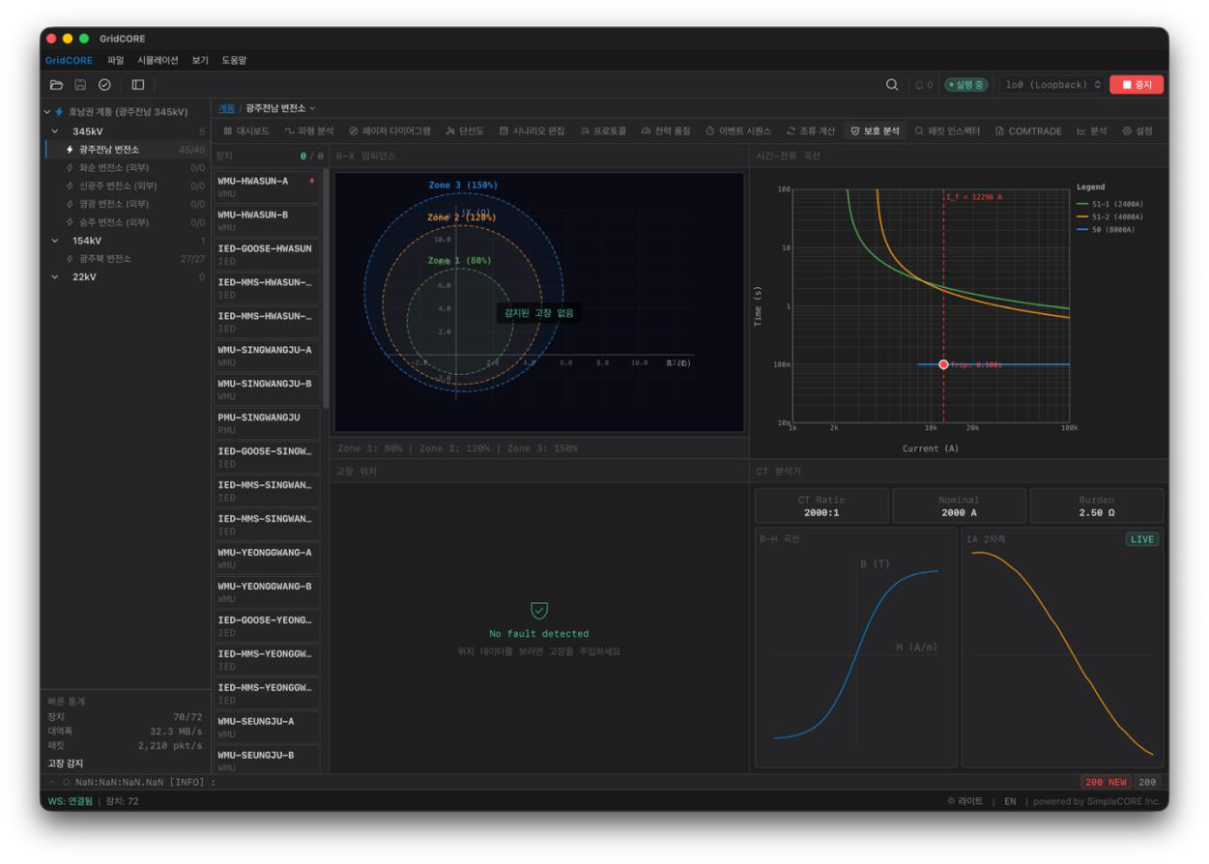The width and height of the screenshot is (1209, 864).
Task: Toggle the sidebar panel layout icon
Action: pyautogui.click(x=138, y=85)
